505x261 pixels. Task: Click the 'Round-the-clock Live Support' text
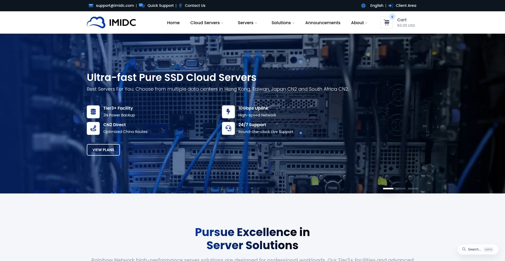(266, 132)
